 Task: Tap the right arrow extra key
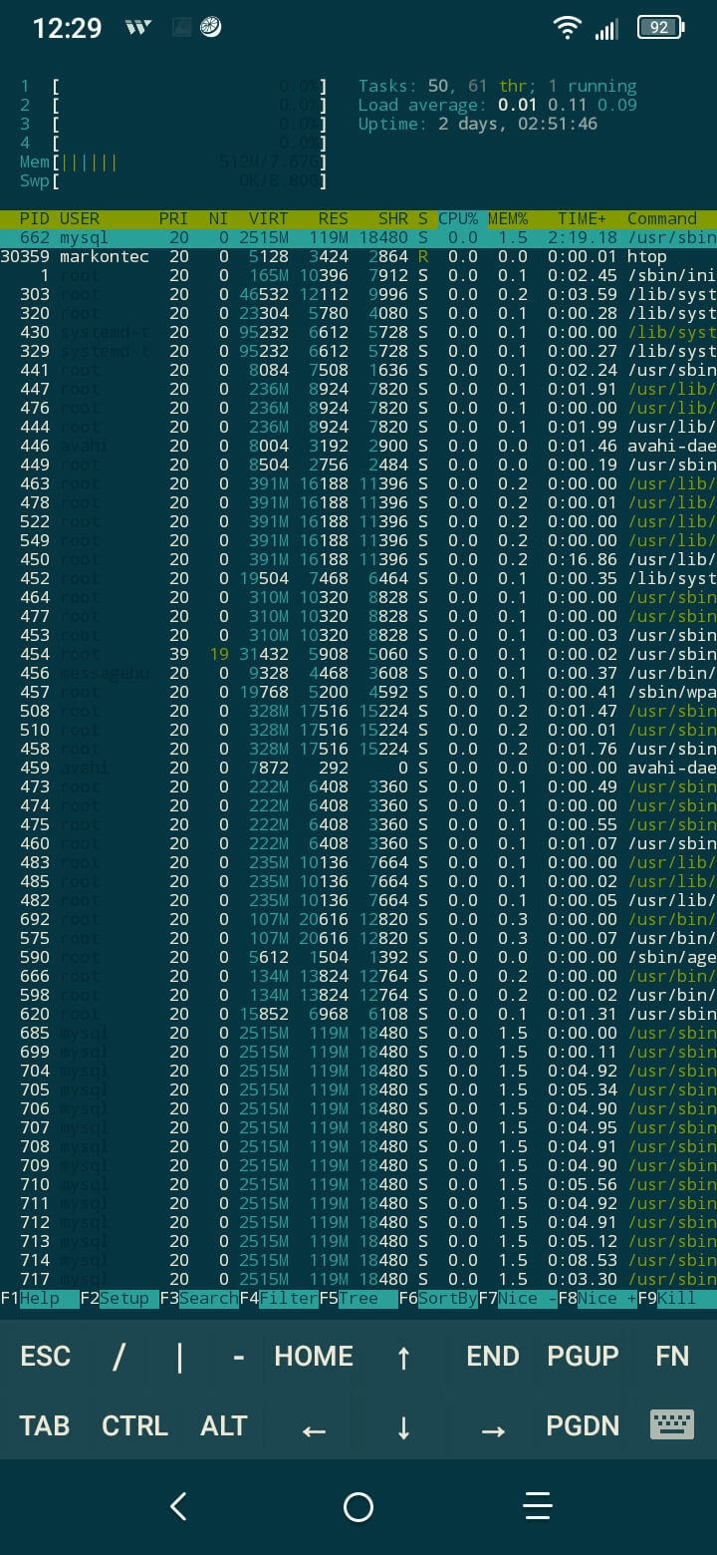tap(493, 1431)
